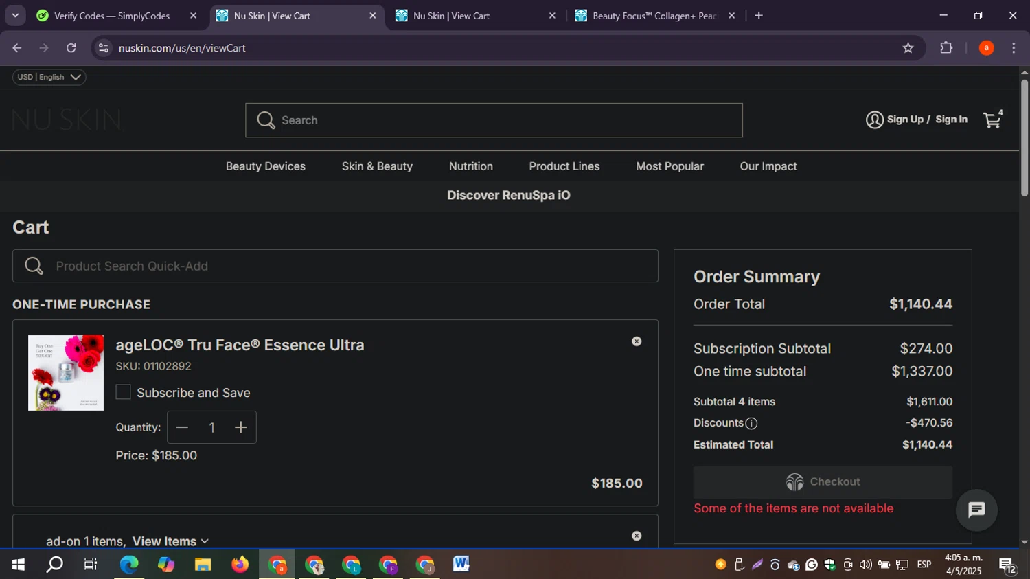Viewport: 1030px width, 579px height.
Task: Open Nutrition menu
Action: 471,166
